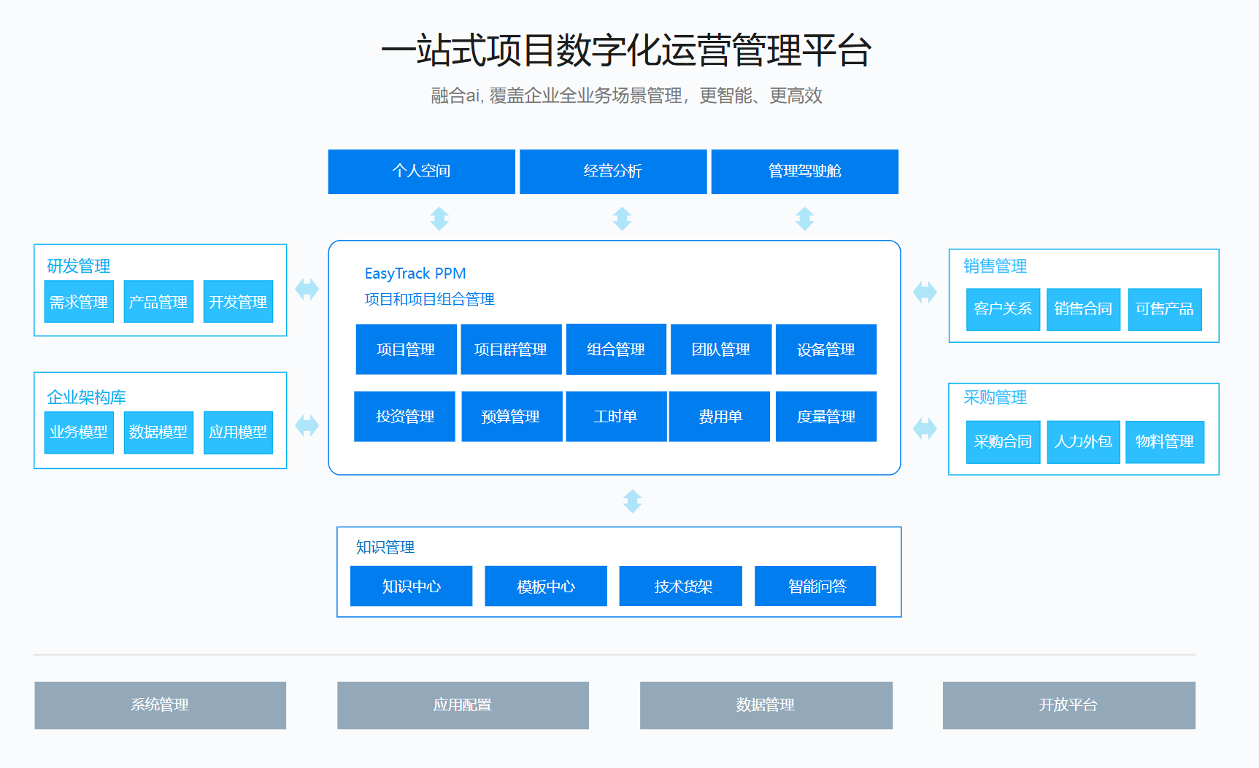This screenshot has height=768, width=1259.
Task: Click the 融合ai subtitle line
Action: coord(627,96)
